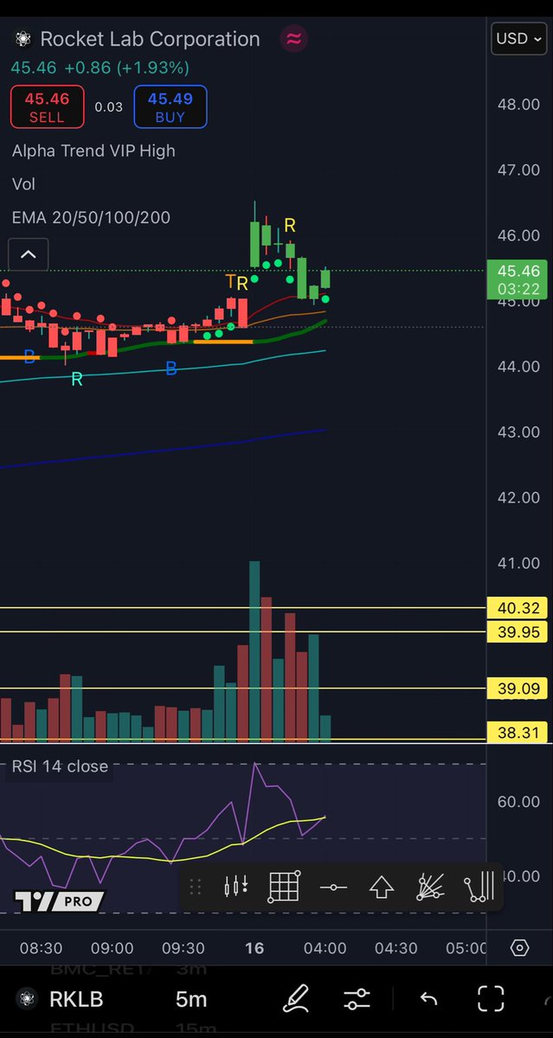Tap the Rocket Lab logo icon

(23, 39)
